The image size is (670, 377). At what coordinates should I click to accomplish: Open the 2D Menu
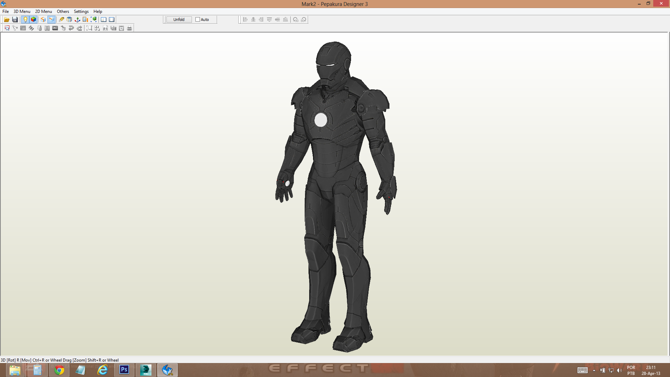coord(44,12)
